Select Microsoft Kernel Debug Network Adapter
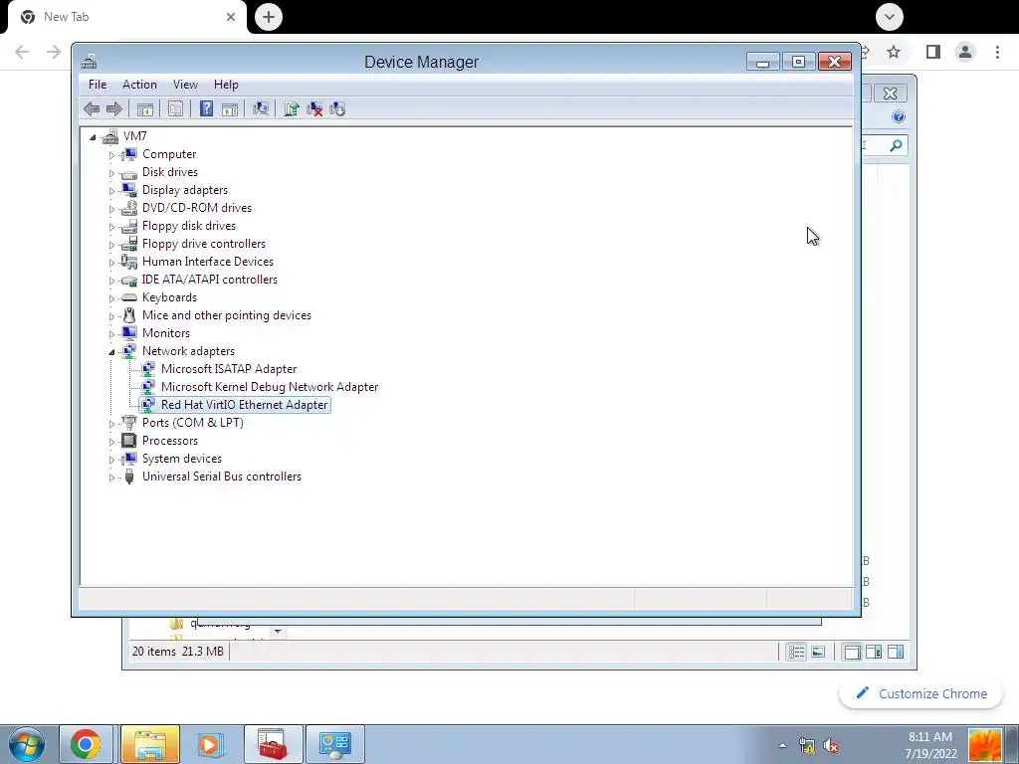The image size is (1019, 764). pos(270,387)
